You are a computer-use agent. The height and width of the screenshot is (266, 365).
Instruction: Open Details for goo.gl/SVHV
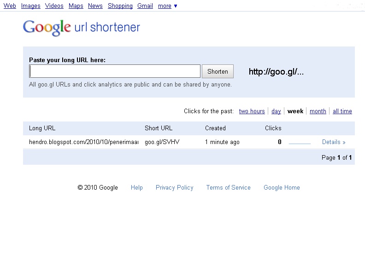pyautogui.click(x=334, y=142)
